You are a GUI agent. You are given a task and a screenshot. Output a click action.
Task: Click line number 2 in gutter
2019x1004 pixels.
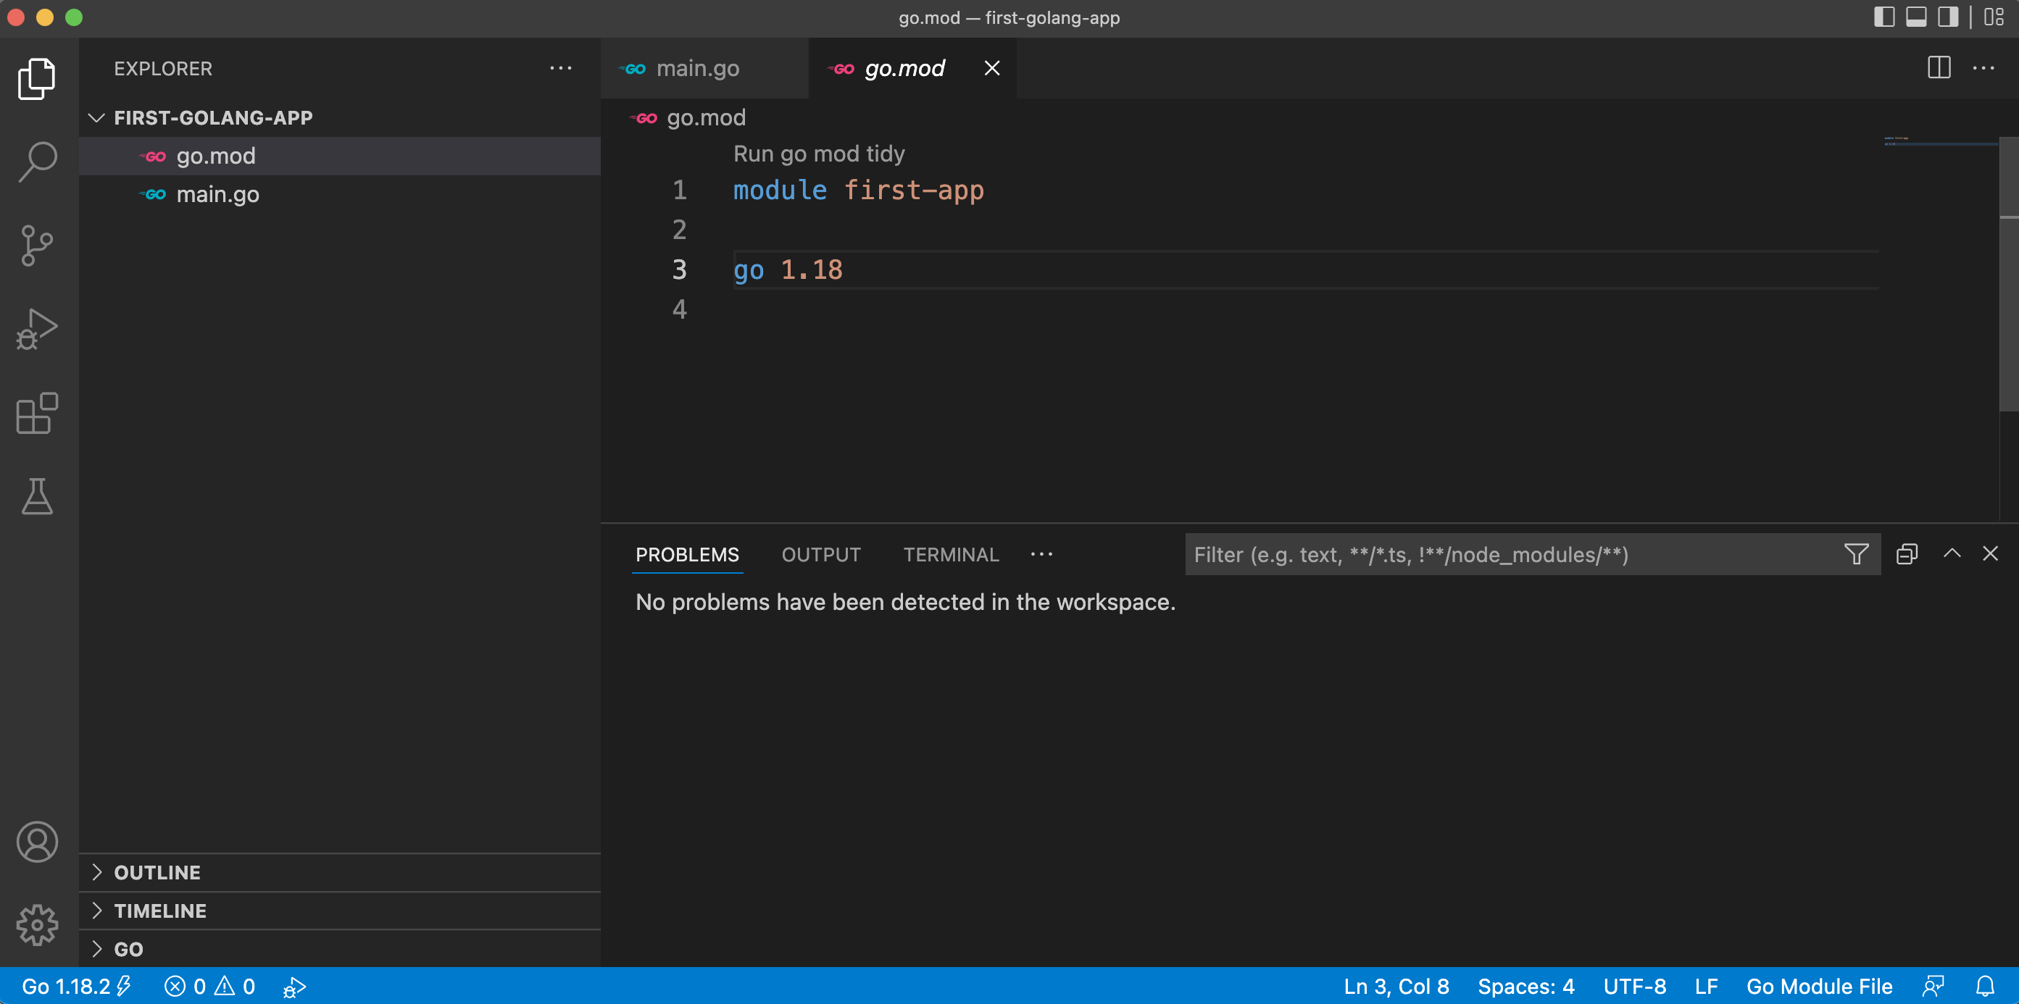(679, 230)
